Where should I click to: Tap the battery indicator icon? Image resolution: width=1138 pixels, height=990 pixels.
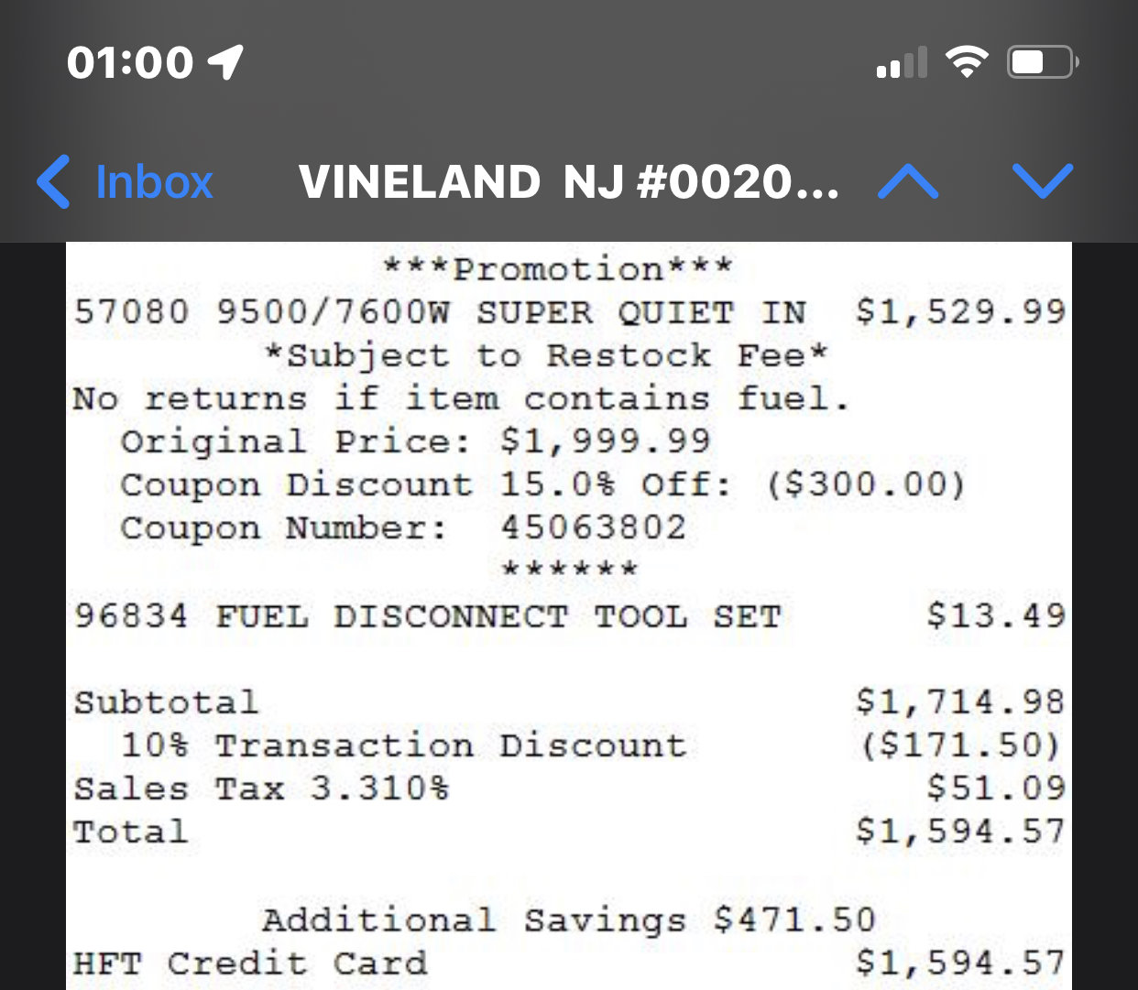1043,61
